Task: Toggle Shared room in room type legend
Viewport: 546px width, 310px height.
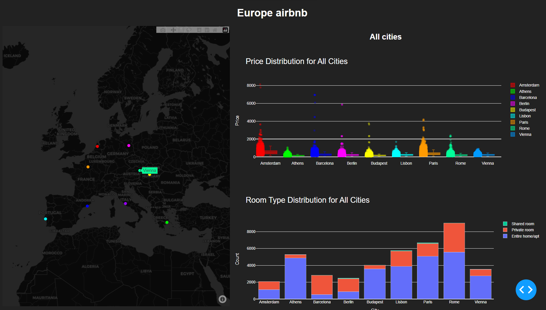Action: (x=519, y=224)
